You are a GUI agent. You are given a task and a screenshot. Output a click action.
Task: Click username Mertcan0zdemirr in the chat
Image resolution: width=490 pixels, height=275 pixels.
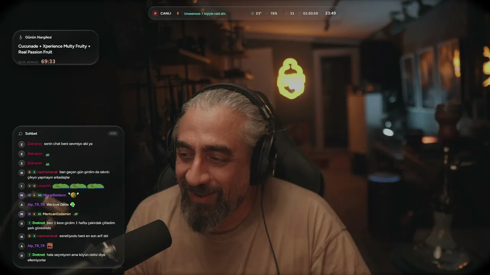click(57, 214)
